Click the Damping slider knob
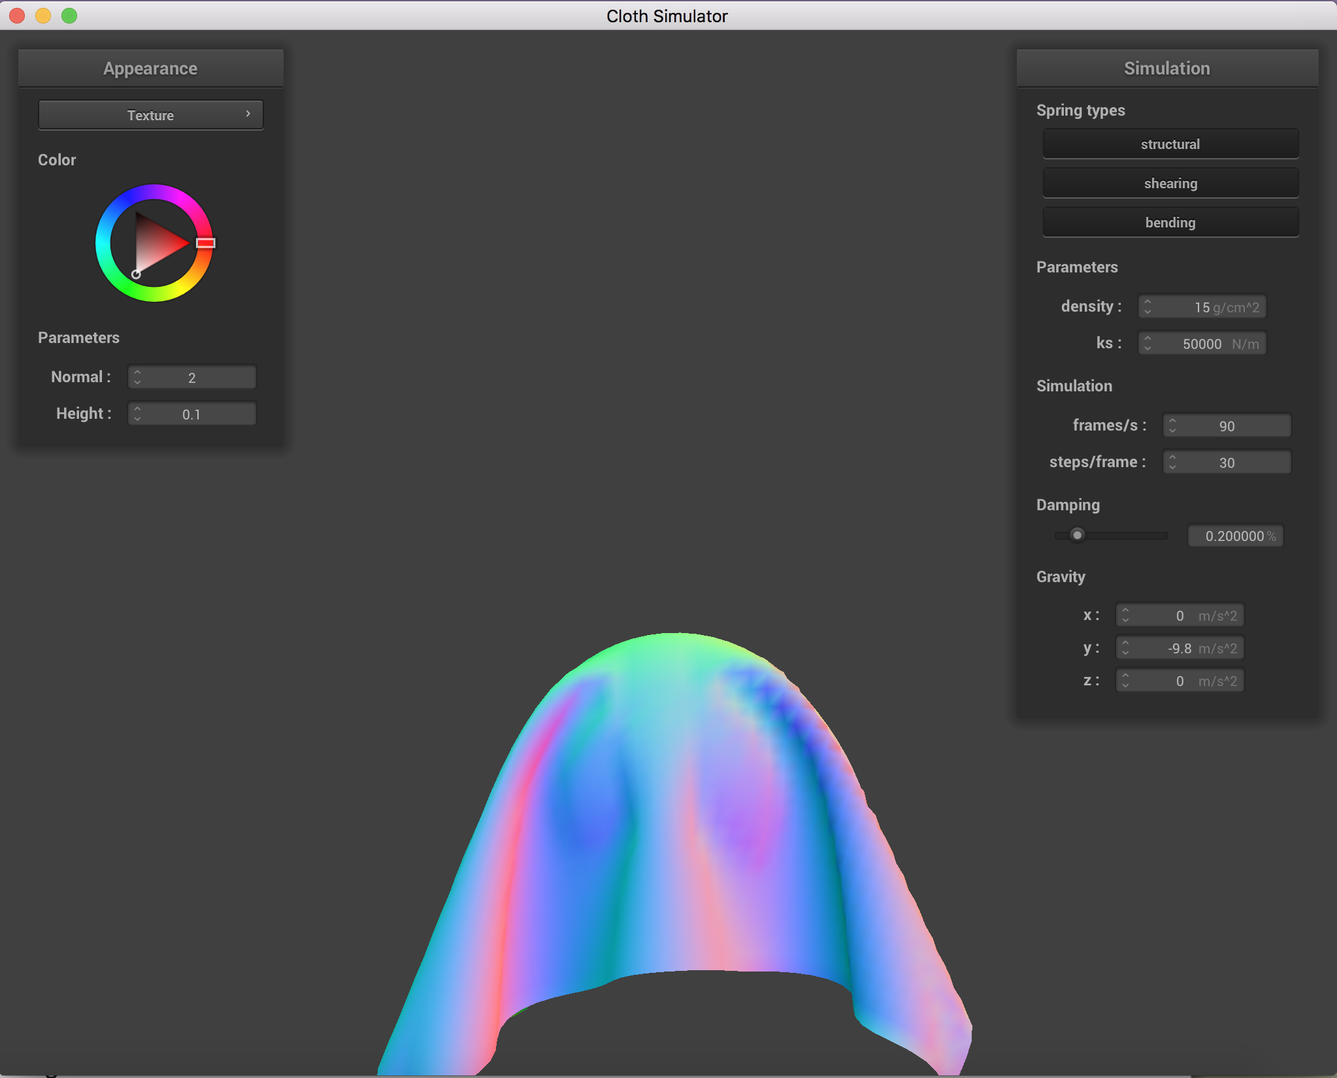Screen dimensions: 1337x1078 tap(1077, 535)
